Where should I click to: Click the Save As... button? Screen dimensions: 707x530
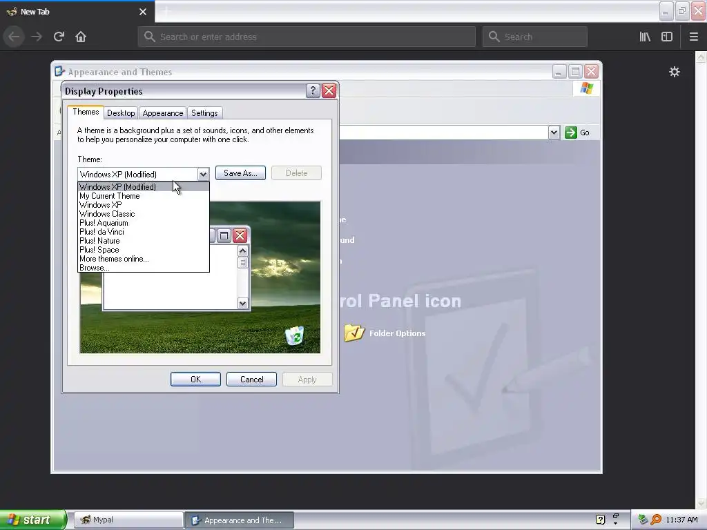point(240,173)
